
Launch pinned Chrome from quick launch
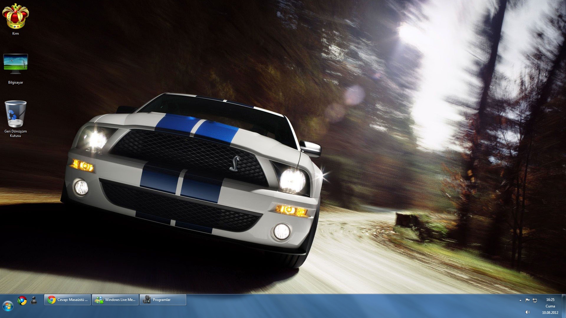(22, 300)
